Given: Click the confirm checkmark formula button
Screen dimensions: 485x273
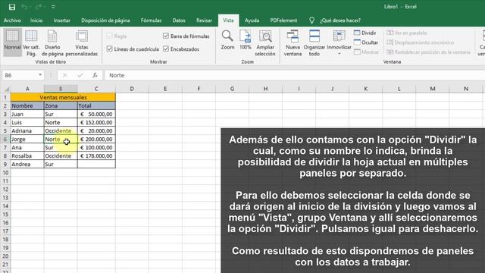Looking at the screenshot, I should click(80, 75).
